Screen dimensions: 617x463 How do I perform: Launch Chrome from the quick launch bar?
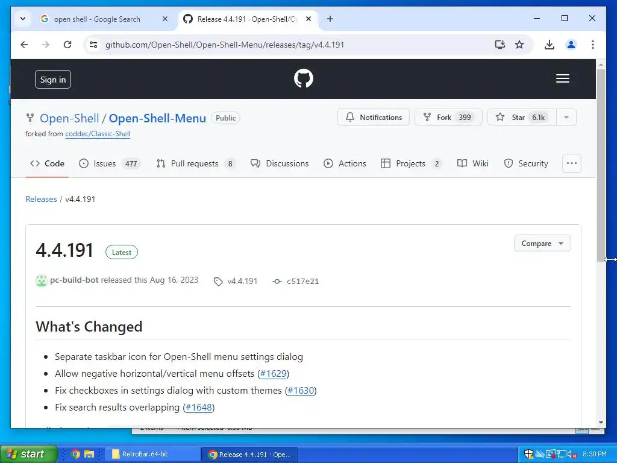pos(75,454)
